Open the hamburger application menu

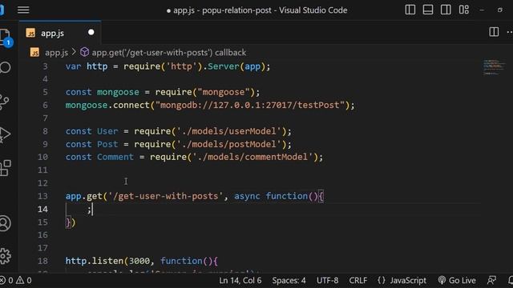pyautogui.click(x=23, y=10)
